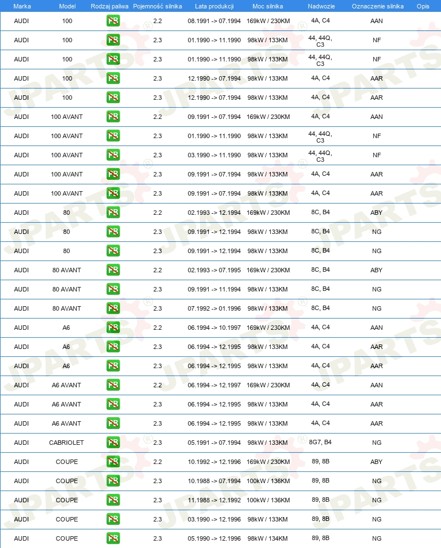Click the petrol icon for Audi 100 2.2 AAN
Viewport: 441px width, 548px height.
113,21
